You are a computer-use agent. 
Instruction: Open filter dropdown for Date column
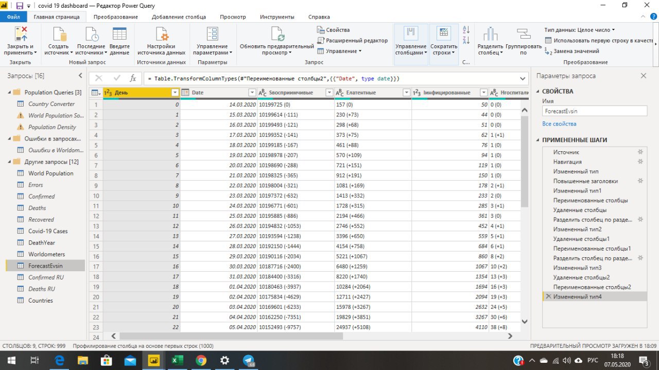coord(252,93)
